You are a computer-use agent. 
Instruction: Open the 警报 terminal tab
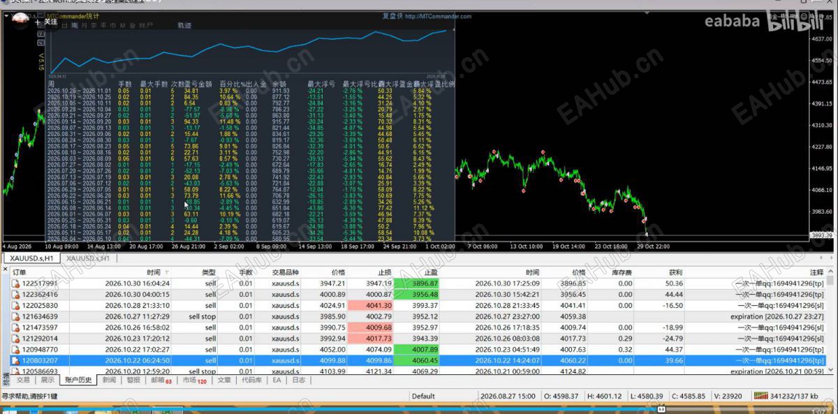coord(133,380)
